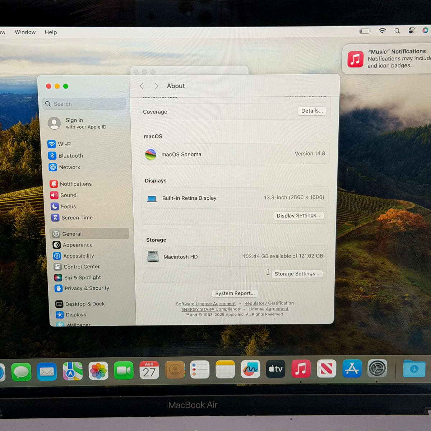Open Desktop & Dock settings
The image size is (431, 431).
coord(80,304)
